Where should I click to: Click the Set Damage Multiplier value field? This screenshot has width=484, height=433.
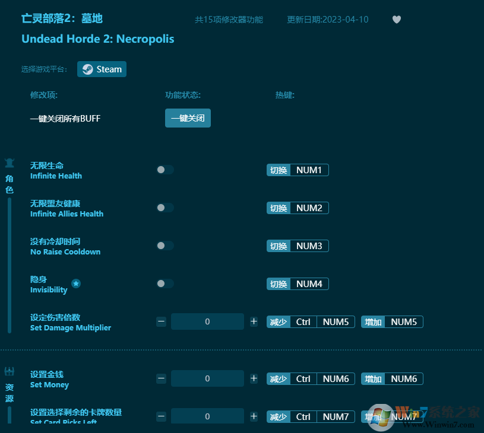[207, 321]
